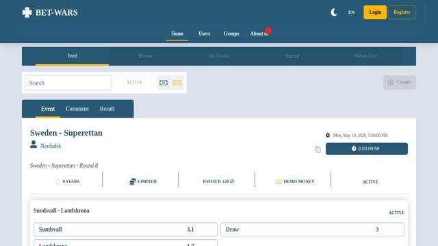Switch to the Starred tab

(x=292, y=56)
